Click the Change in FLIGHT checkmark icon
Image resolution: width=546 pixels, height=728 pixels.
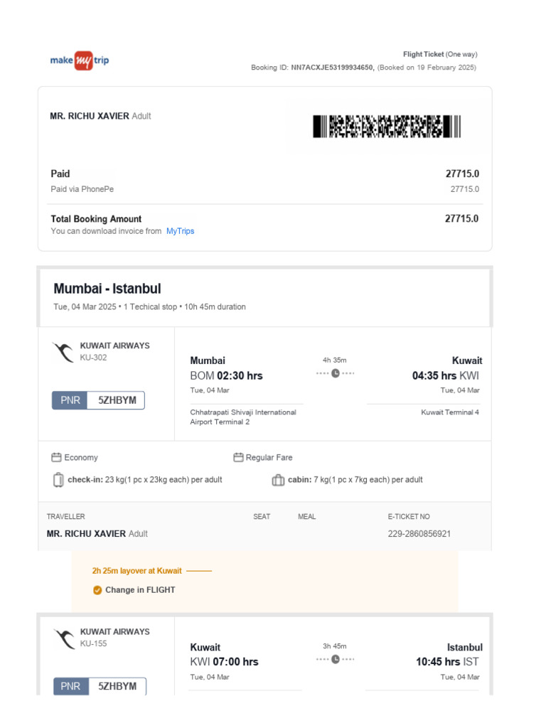click(x=97, y=589)
